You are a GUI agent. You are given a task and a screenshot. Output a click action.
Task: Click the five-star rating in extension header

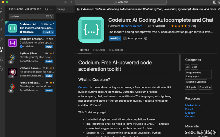tap(179, 26)
